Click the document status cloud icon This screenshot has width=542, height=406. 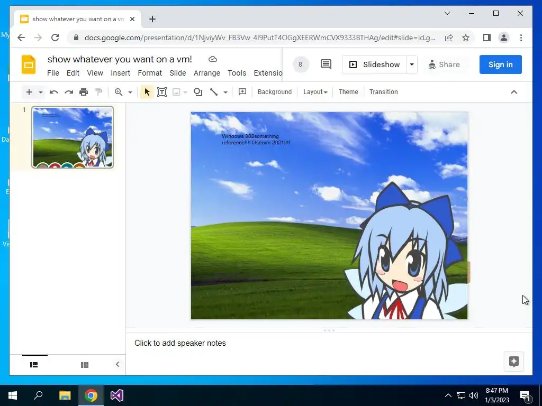[213, 59]
